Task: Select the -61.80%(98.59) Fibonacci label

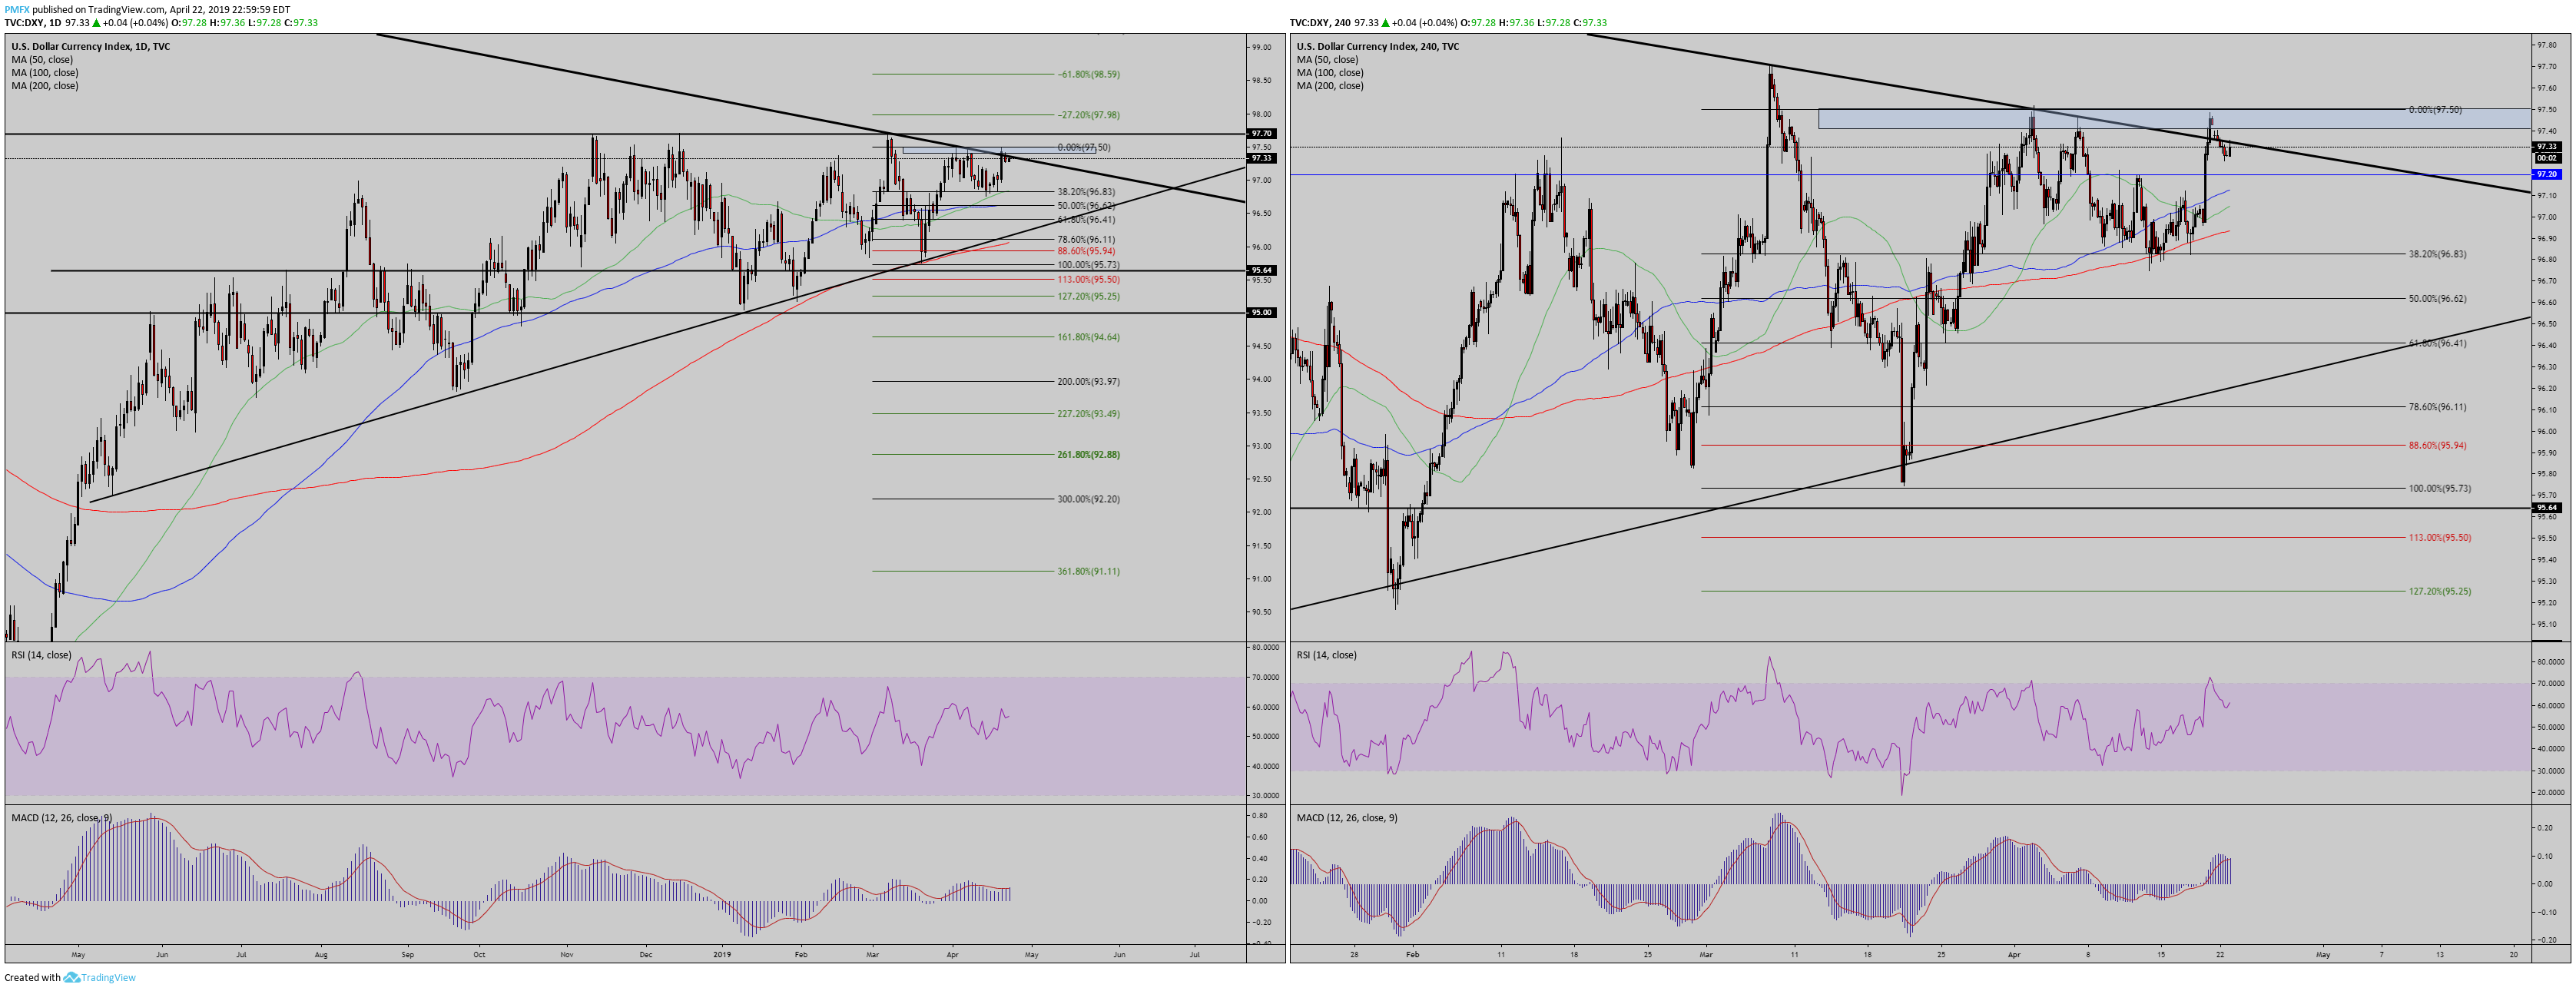Action: point(1088,74)
